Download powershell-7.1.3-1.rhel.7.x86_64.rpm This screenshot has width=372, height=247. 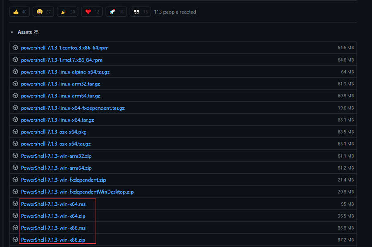(62, 60)
